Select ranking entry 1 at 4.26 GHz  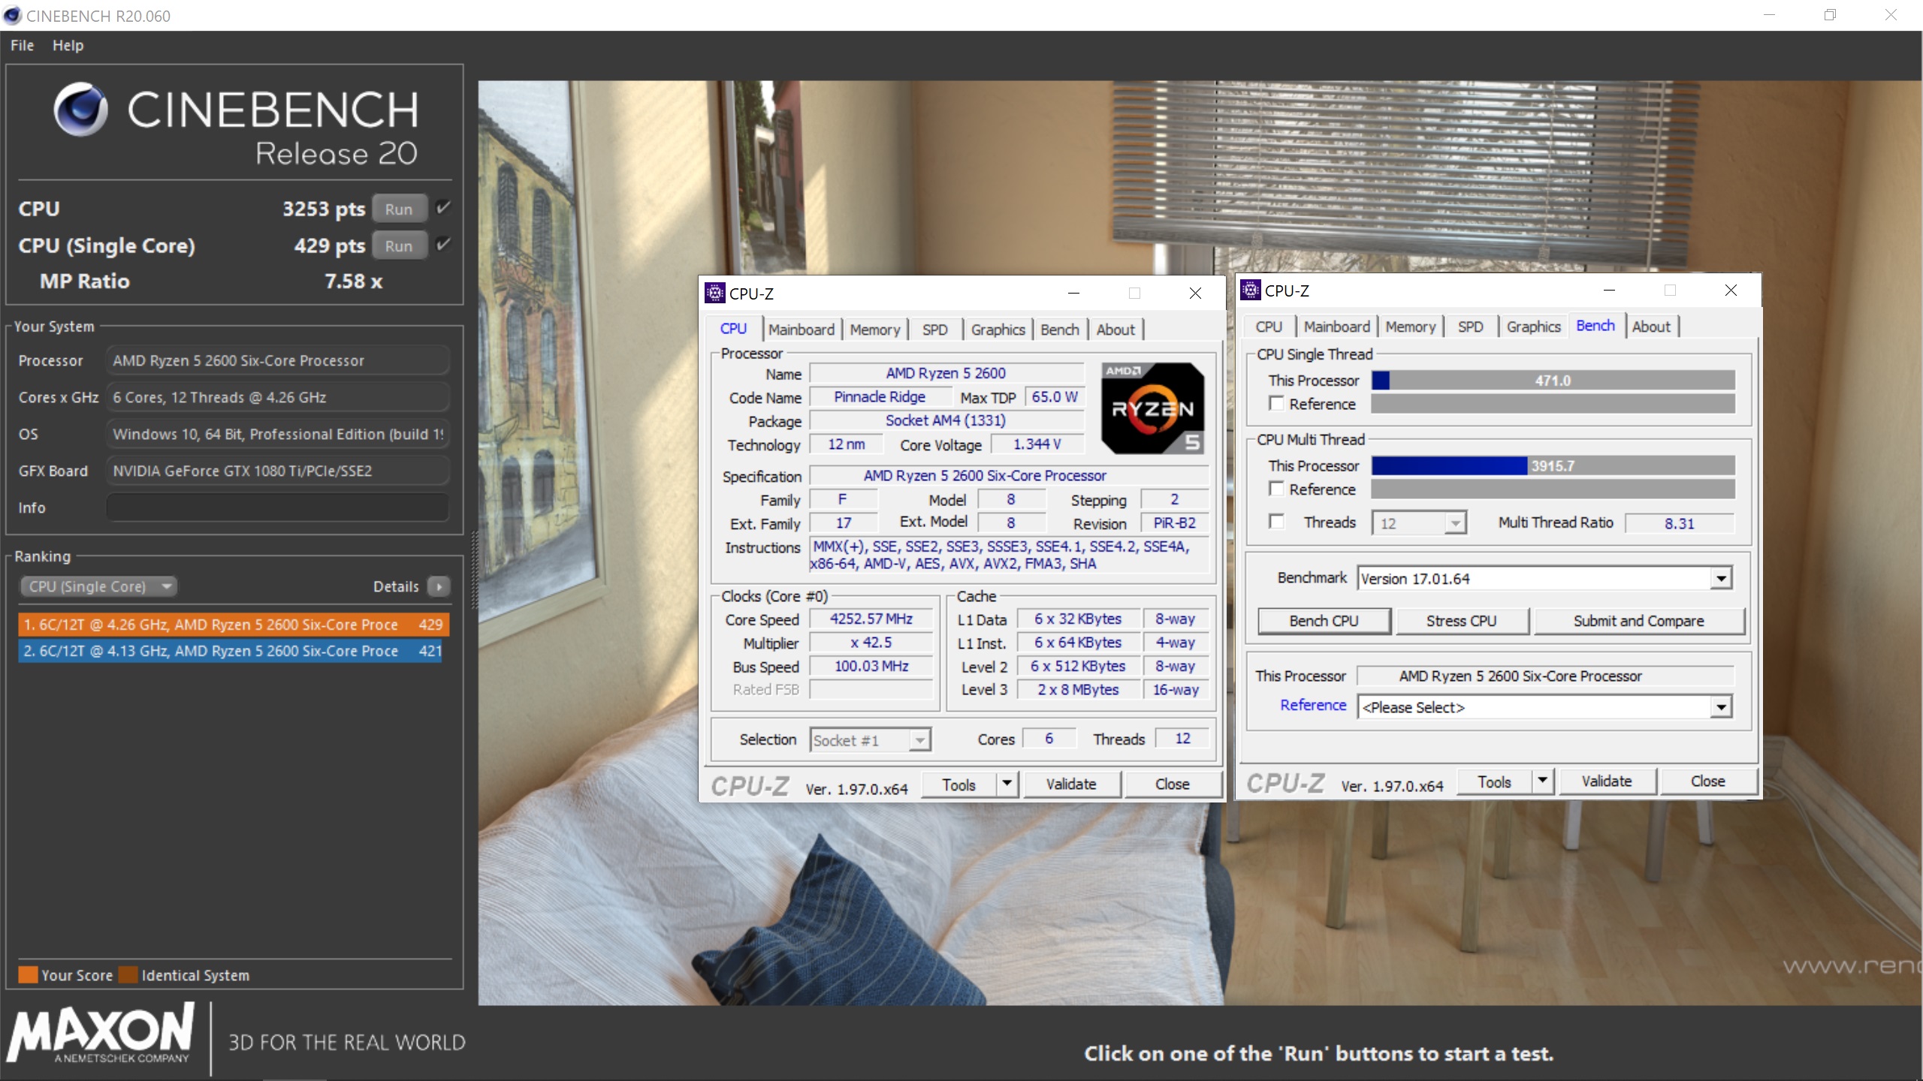(233, 625)
